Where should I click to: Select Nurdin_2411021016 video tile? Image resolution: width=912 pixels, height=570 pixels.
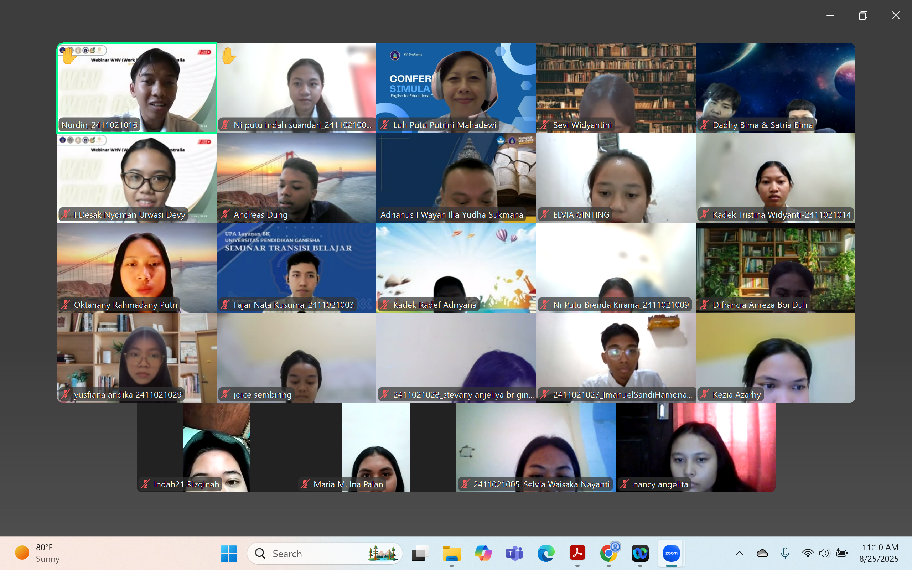[x=137, y=88]
